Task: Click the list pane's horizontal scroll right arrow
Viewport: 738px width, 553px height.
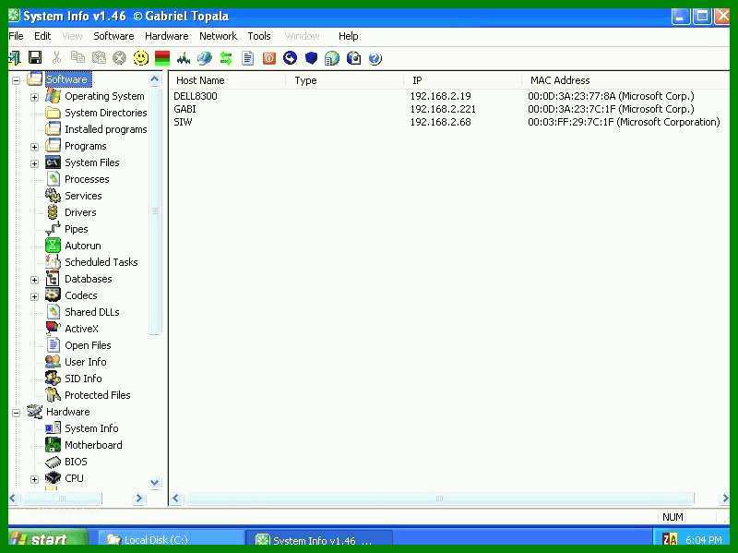Action: click(x=725, y=498)
